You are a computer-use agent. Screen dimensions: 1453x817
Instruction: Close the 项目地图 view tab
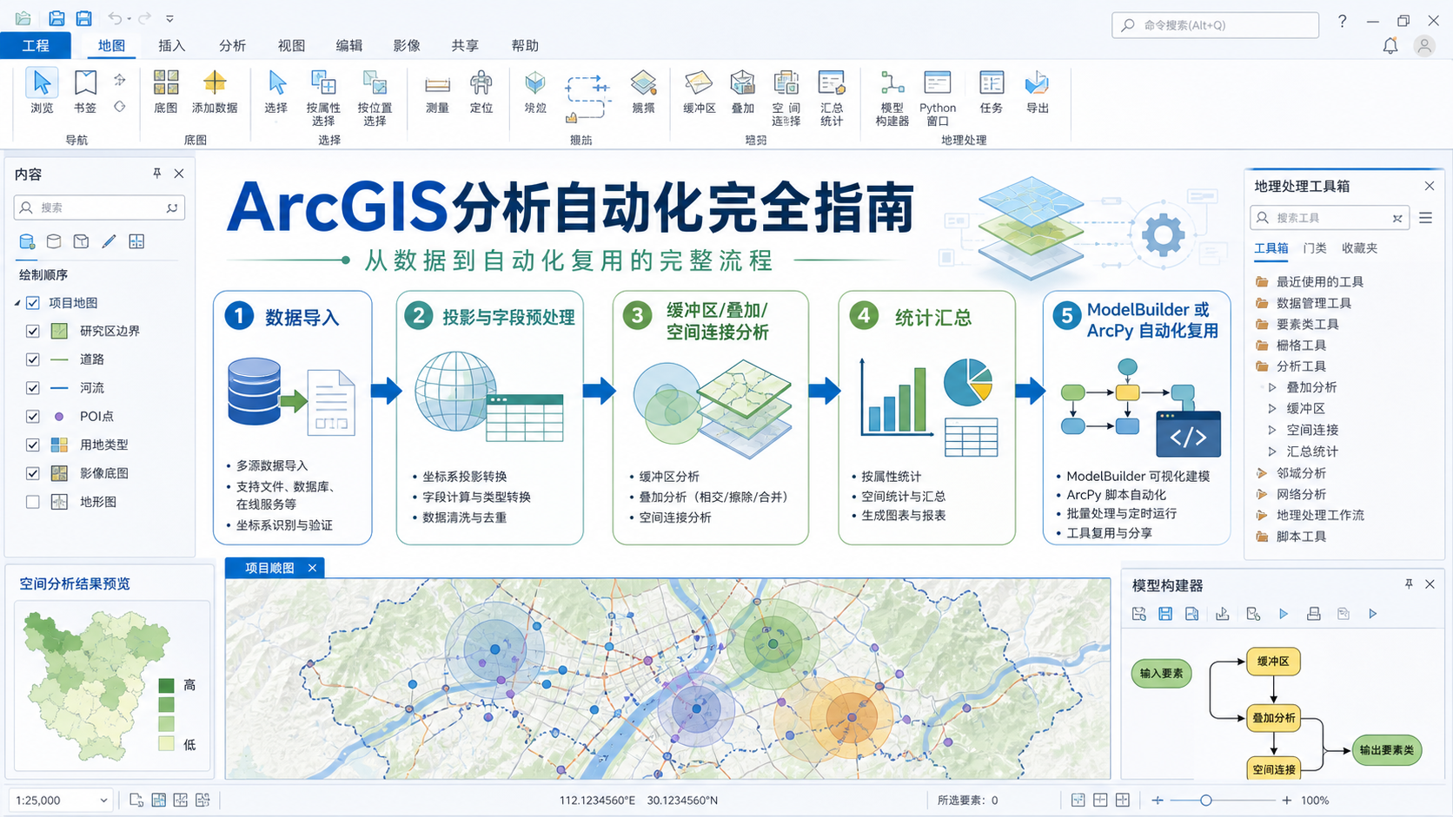312,568
